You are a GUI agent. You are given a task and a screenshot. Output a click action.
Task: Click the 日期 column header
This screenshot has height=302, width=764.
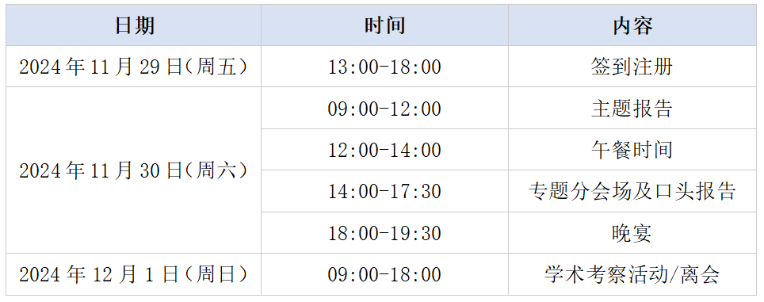(x=133, y=25)
